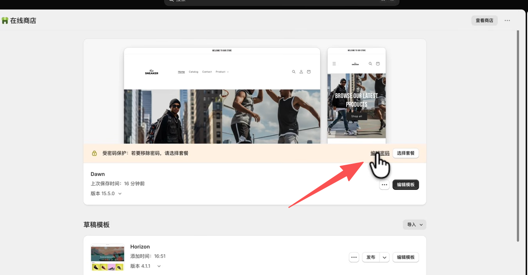This screenshot has height=275, width=528.
Task: Click the 添加时间：16:51 text
Action: [148, 256]
